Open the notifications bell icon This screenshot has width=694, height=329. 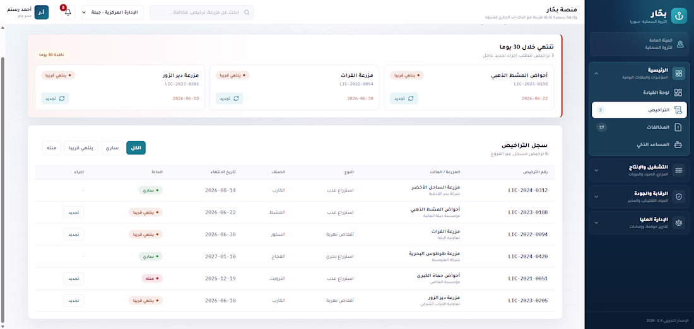pos(68,13)
